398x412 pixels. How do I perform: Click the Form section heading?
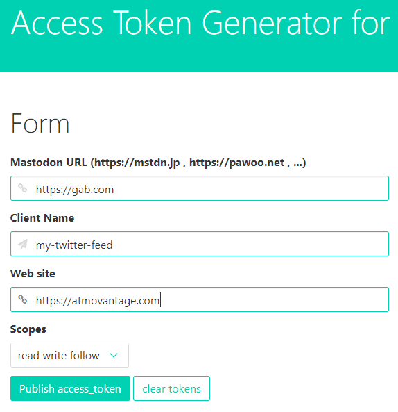tap(40, 123)
